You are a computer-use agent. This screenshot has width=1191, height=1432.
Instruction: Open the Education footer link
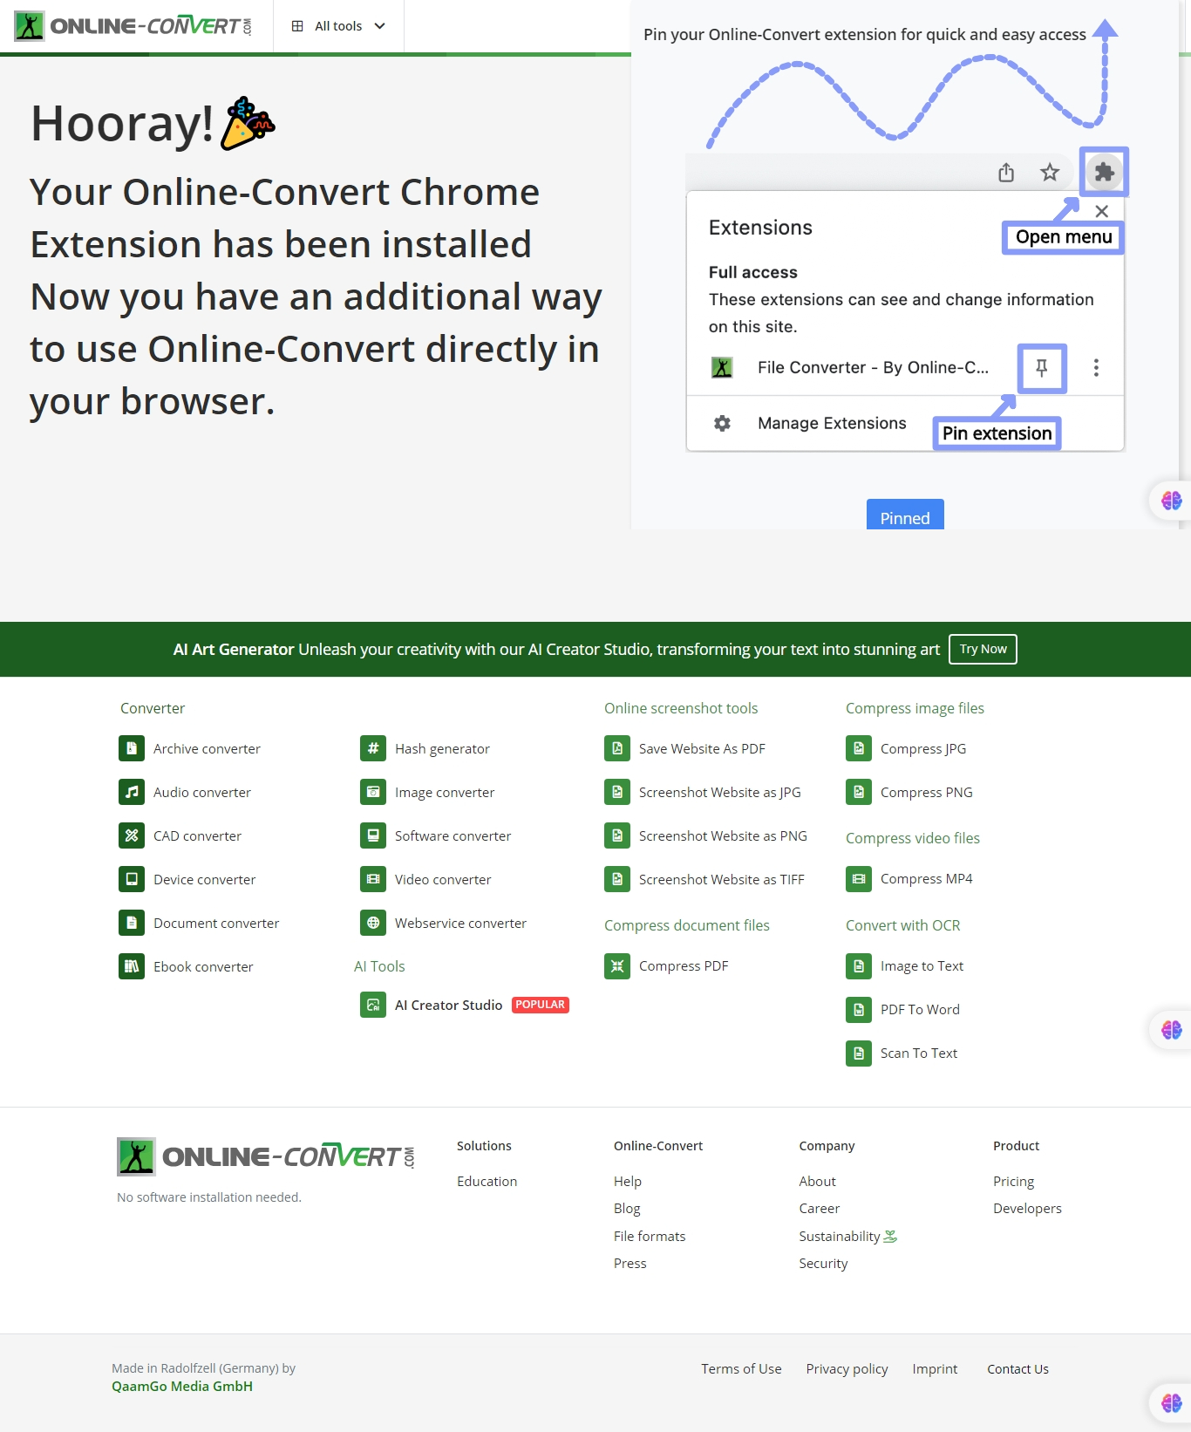pyautogui.click(x=487, y=1182)
